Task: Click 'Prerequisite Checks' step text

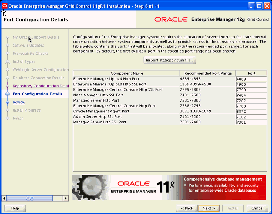Action: [x=31, y=53]
